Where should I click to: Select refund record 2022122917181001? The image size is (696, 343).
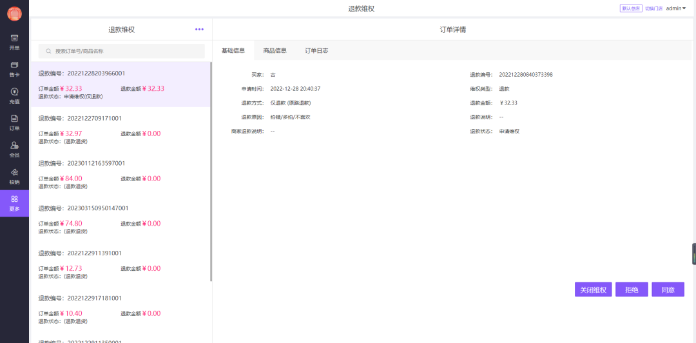[120, 309]
